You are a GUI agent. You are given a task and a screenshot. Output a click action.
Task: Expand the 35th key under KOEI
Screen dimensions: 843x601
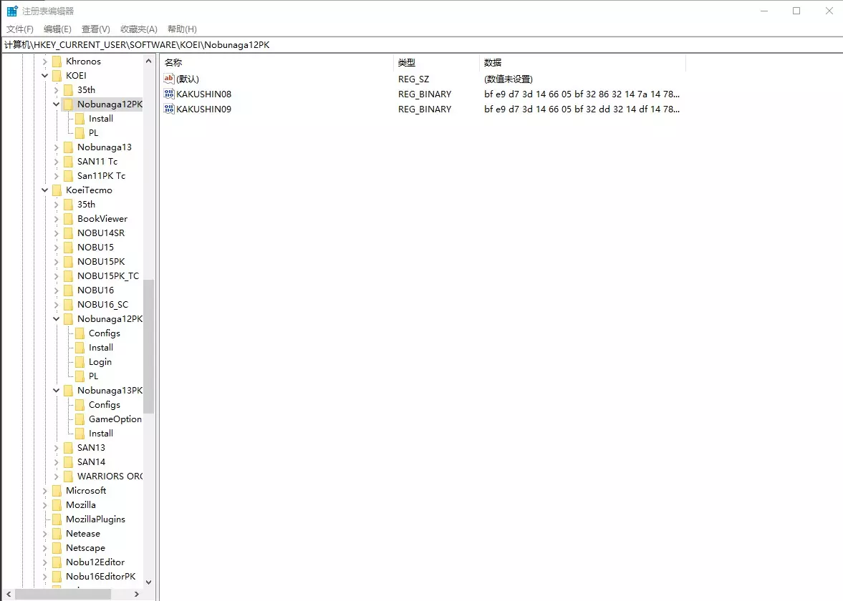56,89
